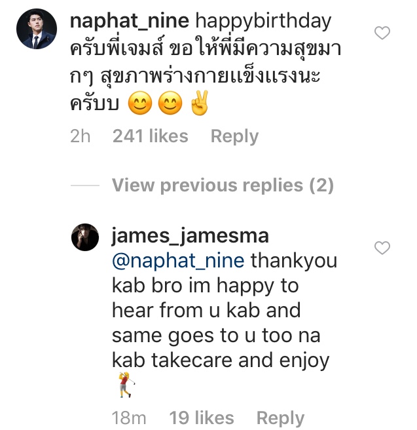Show the 241 likes list
This screenshot has width=417, height=430.
tap(150, 136)
